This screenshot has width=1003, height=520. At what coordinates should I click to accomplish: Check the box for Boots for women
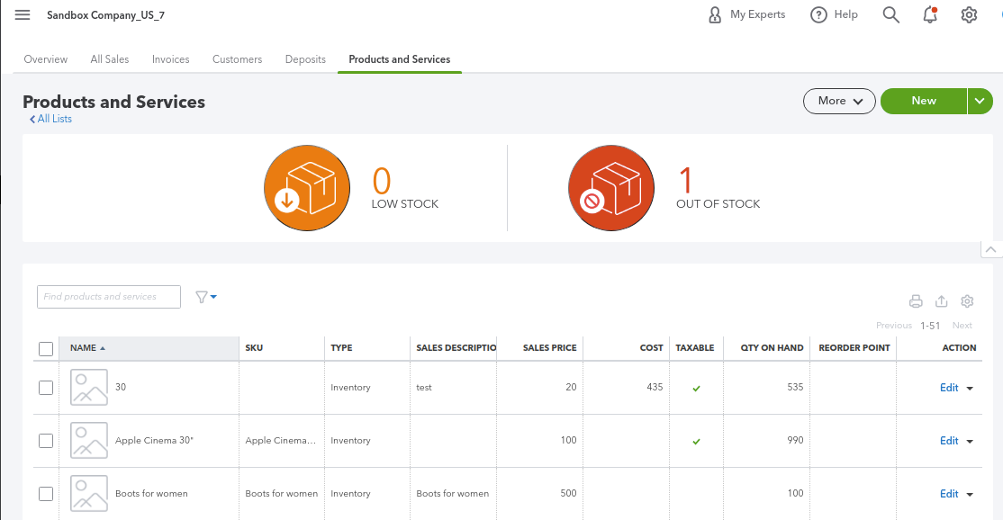[46, 494]
